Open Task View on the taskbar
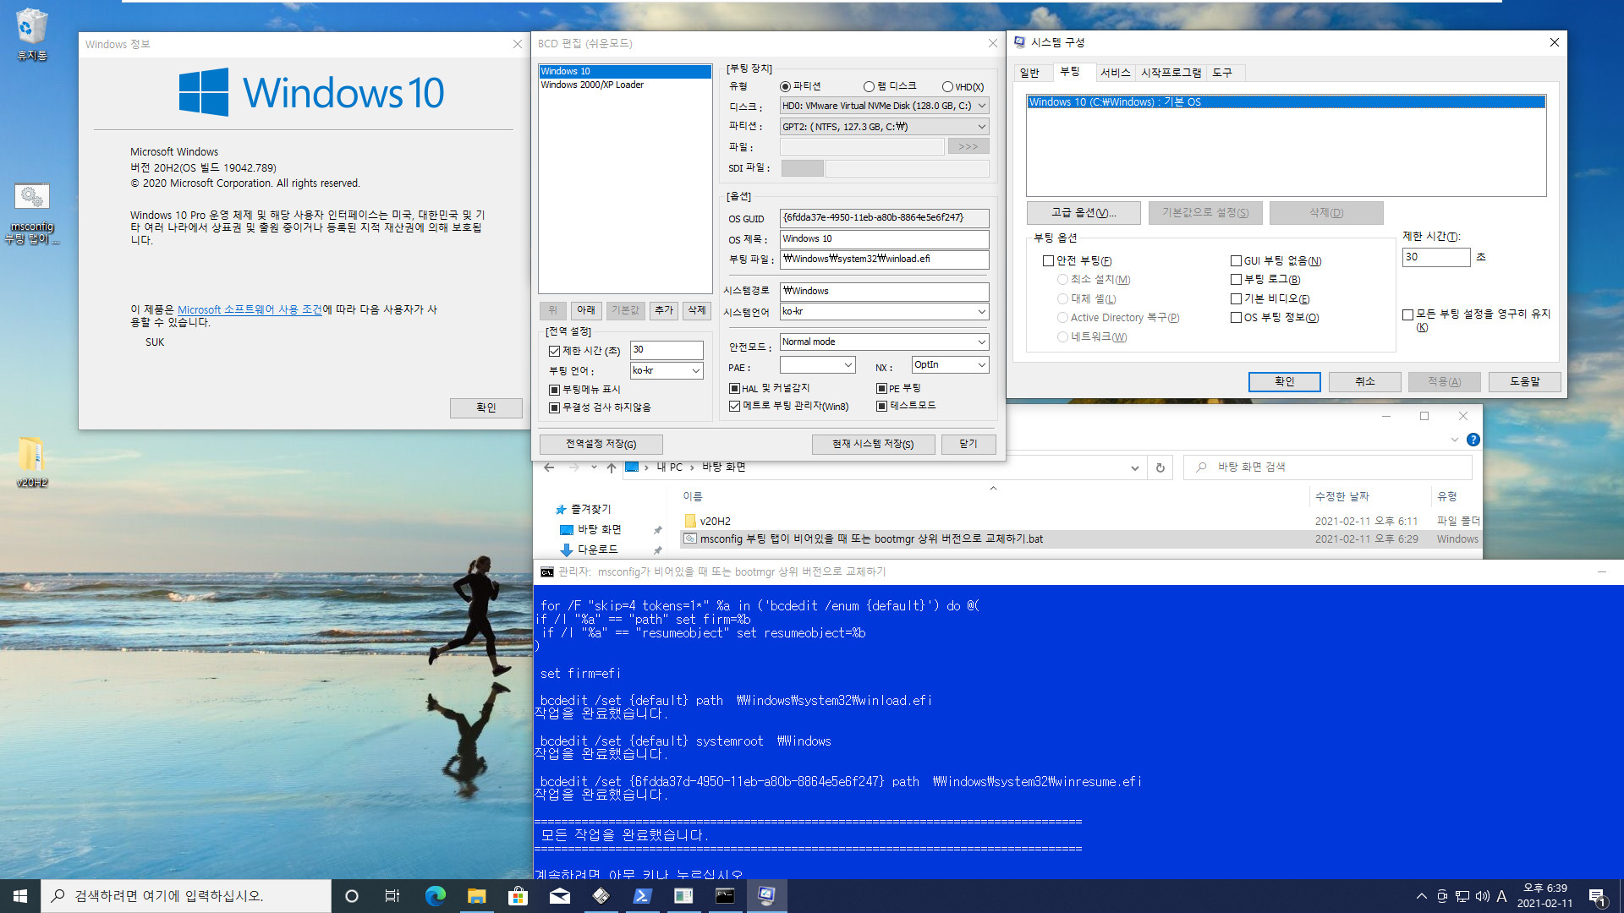1624x913 pixels. [x=392, y=896]
